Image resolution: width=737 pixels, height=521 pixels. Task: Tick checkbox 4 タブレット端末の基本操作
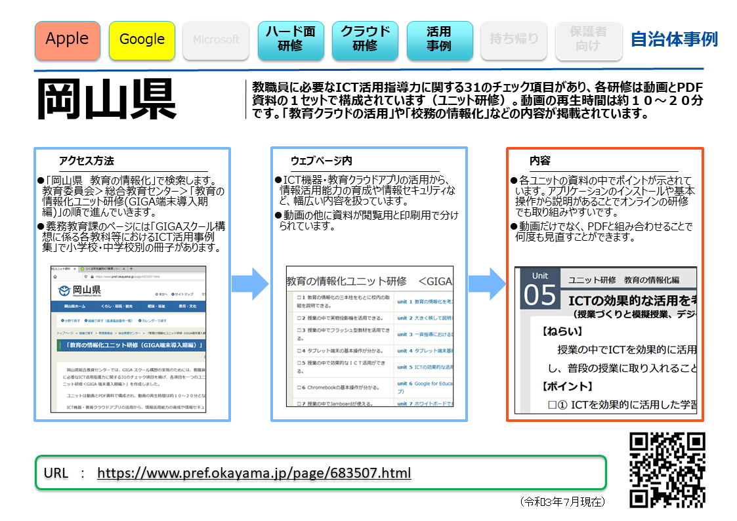(299, 350)
